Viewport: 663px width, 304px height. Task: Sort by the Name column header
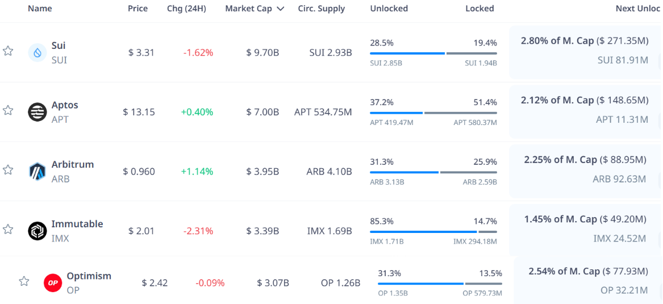coord(40,9)
